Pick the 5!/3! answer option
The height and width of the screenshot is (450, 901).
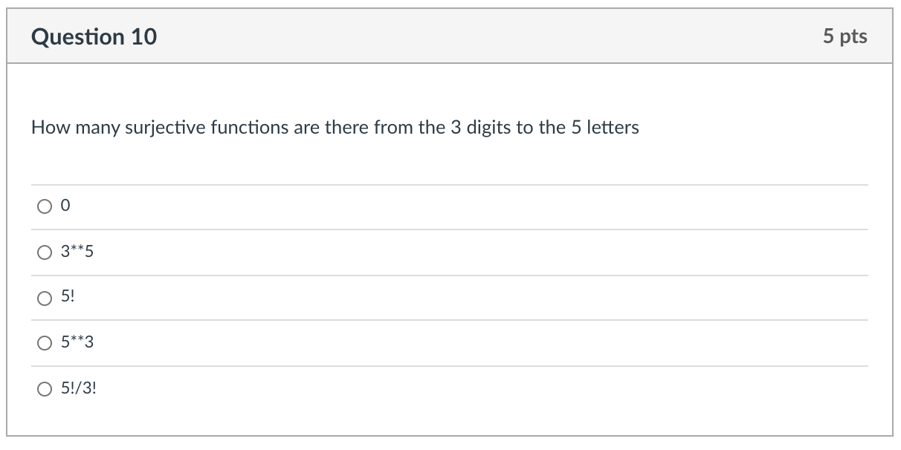click(45, 388)
